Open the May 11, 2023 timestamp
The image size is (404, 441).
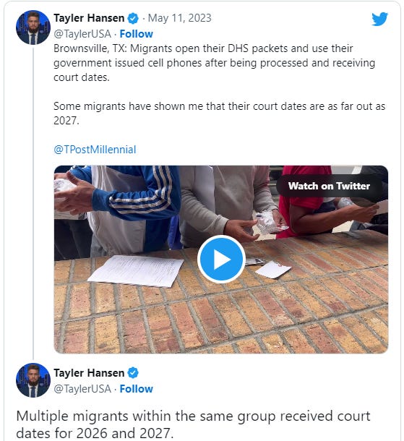[x=180, y=18]
